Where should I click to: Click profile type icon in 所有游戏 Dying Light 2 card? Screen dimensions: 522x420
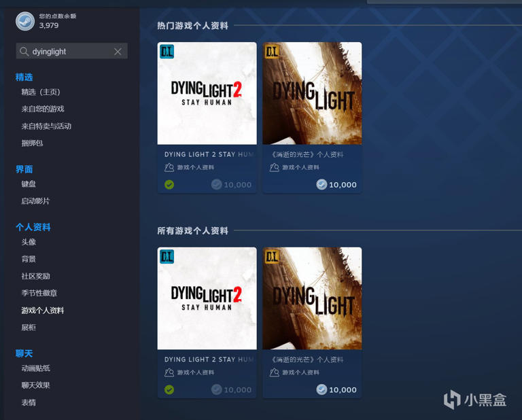(x=169, y=372)
